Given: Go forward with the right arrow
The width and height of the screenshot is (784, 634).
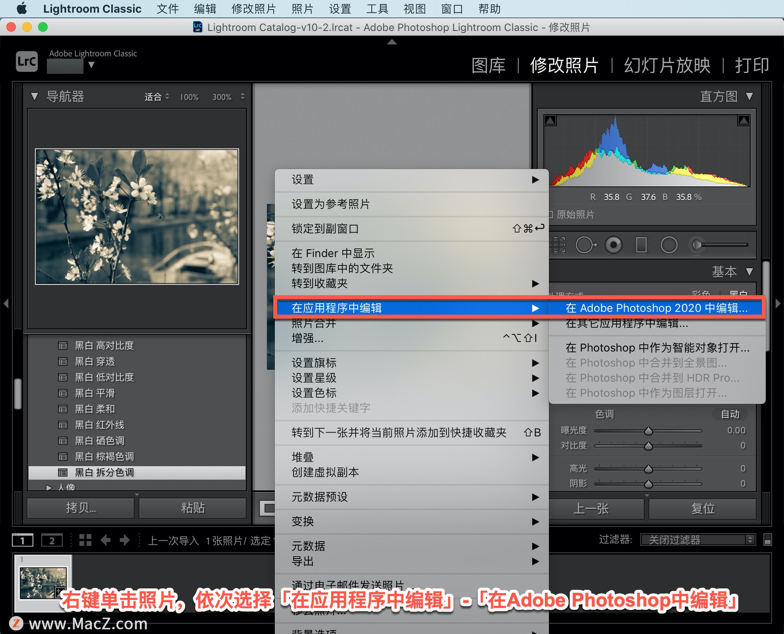Looking at the screenshot, I should click(x=125, y=540).
